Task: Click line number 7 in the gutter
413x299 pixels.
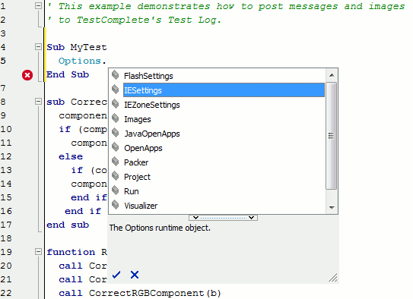Action: pos(3,88)
